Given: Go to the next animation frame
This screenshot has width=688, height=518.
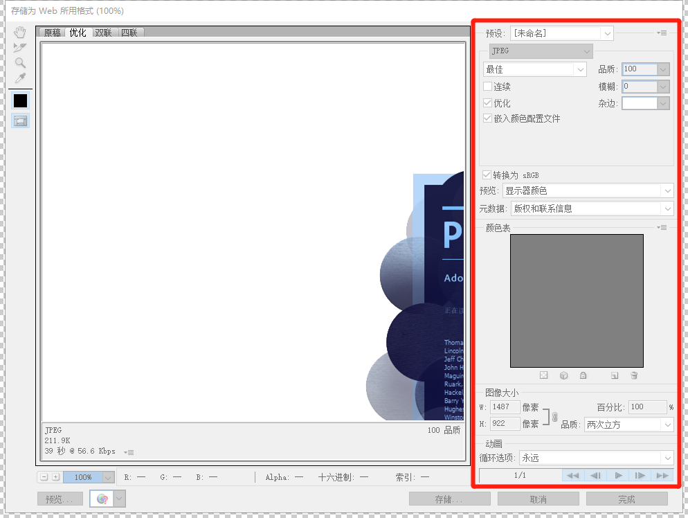Looking at the screenshot, I should click(640, 476).
